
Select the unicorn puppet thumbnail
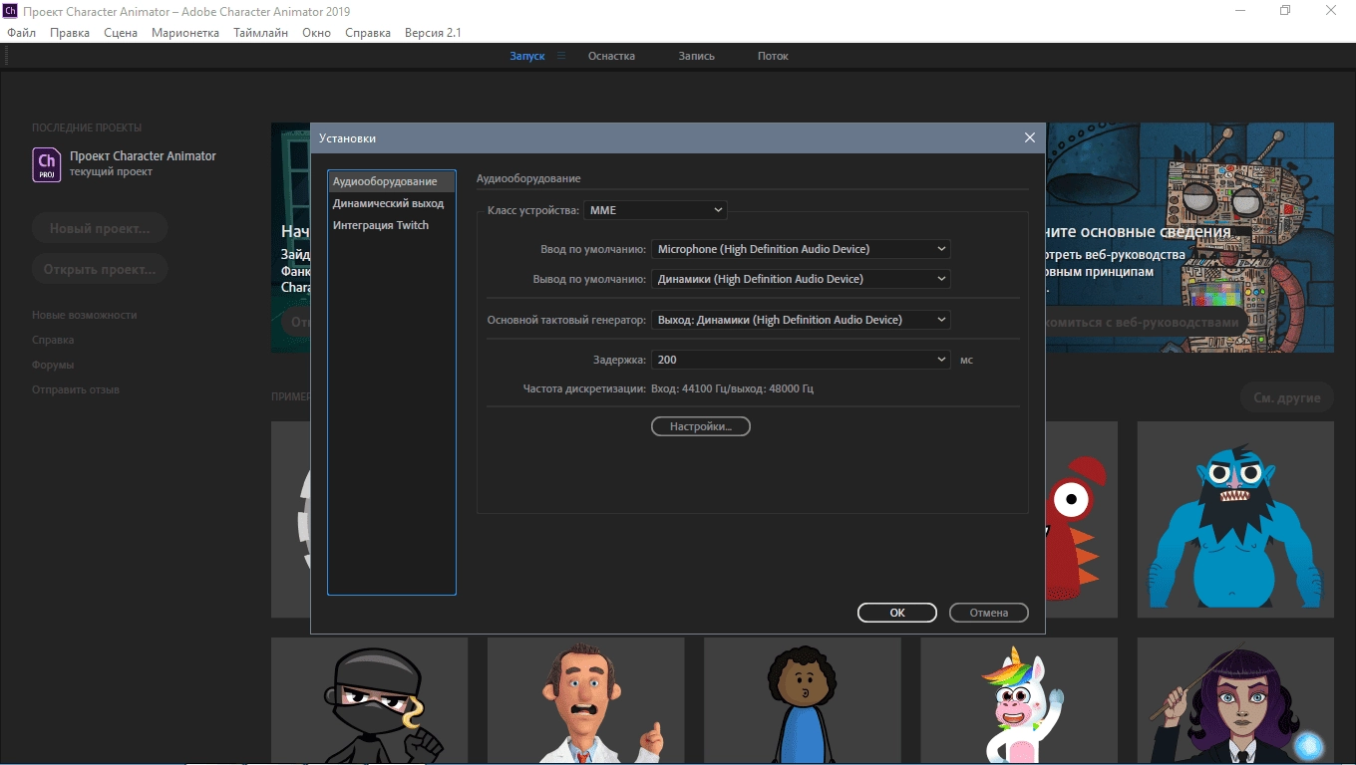[x=1018, y=700]
